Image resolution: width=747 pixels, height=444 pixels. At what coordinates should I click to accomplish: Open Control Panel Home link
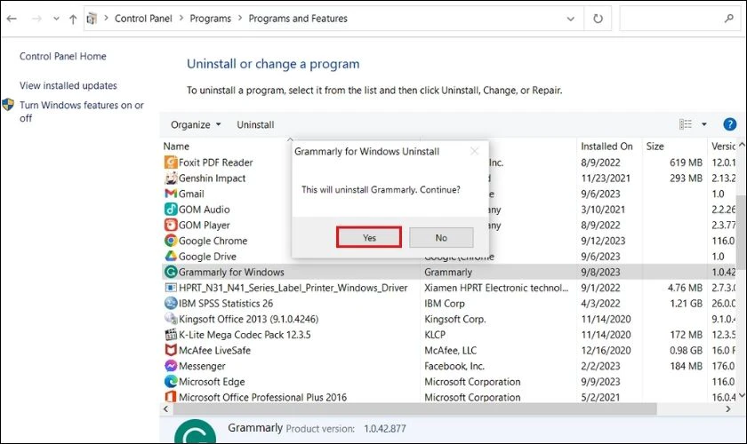click(63, 56)
